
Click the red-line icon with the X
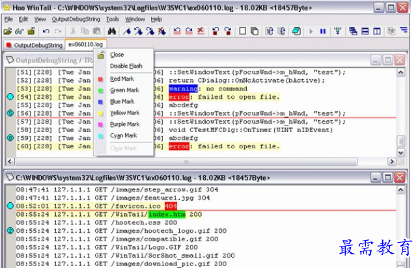(x=201, y=31)
